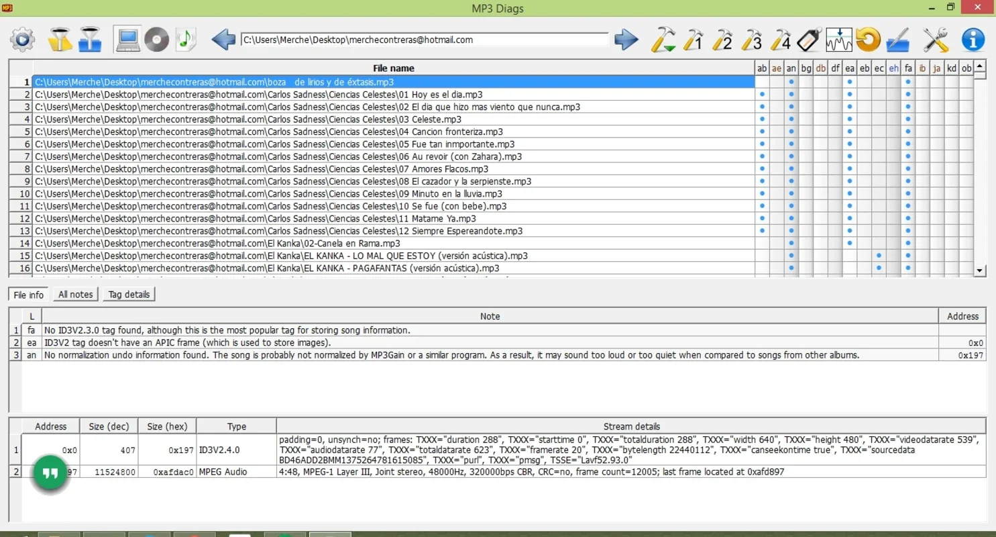Click the 'ec' note column header
The height and width of the screenshot is (537, 996).
click(x=879, y=68)
